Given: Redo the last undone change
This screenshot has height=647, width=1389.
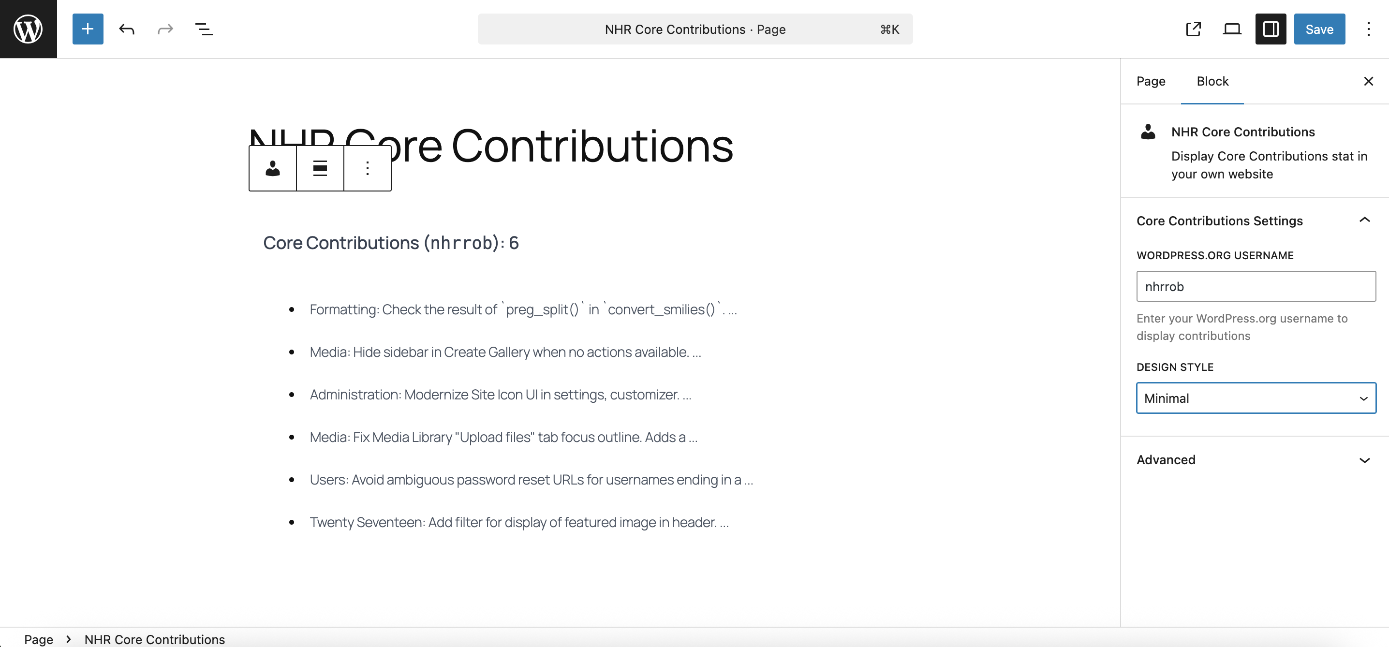Looking at the screenshot, I should 165,29.
